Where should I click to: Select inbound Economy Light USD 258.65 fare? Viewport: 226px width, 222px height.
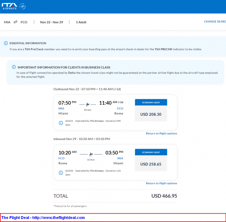(x=151, y=160)
